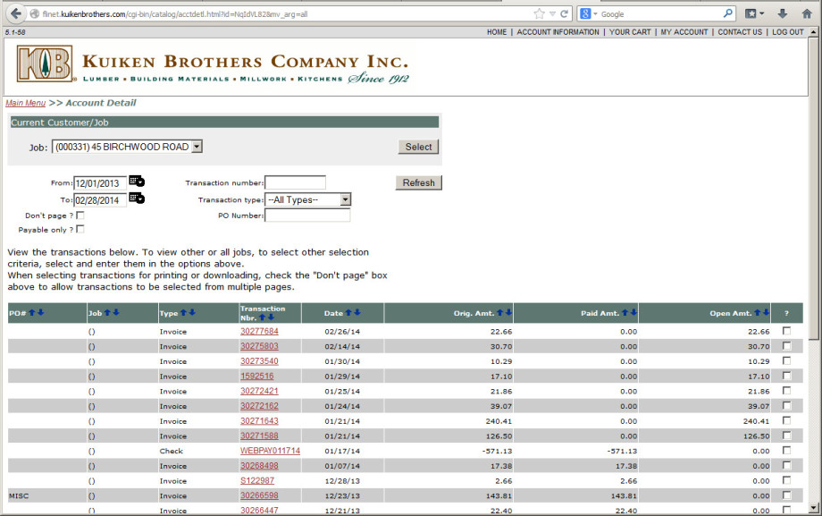822x516 pixels.
Task: Click the browser URL address field
Action: pyautogui.click(x=283, y=14)
